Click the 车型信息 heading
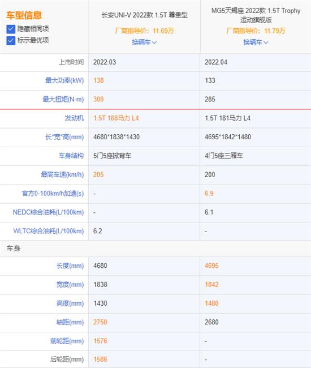 tap(24, 15)
